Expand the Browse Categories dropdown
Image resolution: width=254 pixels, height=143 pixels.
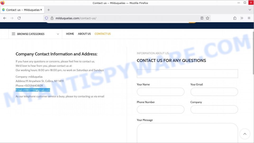point(35,34)
